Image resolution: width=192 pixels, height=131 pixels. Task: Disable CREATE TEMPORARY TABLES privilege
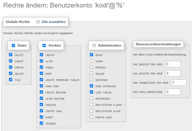[x=41, y=80]
